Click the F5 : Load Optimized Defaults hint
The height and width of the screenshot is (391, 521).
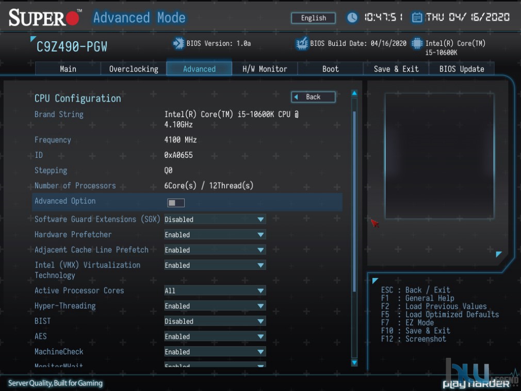click(x=440, y=315)
